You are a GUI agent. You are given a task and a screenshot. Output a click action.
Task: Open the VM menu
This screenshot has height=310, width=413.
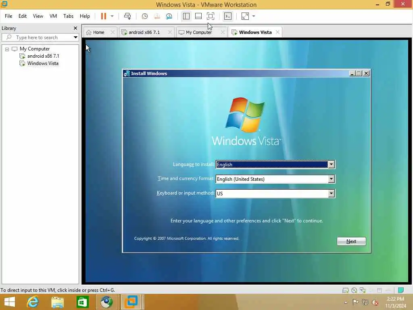point(53,16)
